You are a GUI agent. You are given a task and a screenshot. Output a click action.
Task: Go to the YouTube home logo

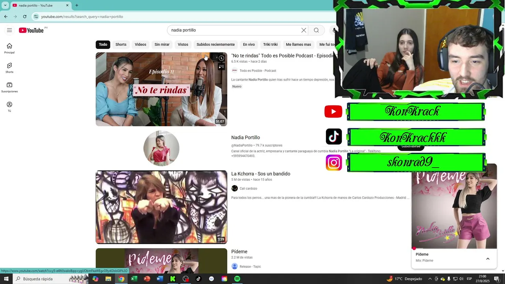click(31, 30)
